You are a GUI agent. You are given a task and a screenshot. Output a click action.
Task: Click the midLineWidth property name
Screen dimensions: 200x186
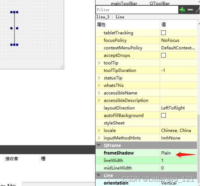coord(118,168)
